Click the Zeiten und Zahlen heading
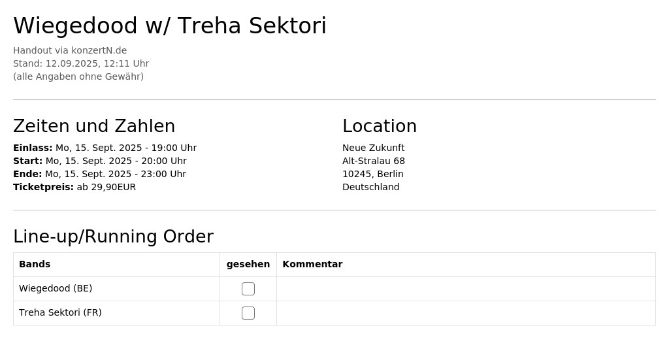 [x=94, y=126]
